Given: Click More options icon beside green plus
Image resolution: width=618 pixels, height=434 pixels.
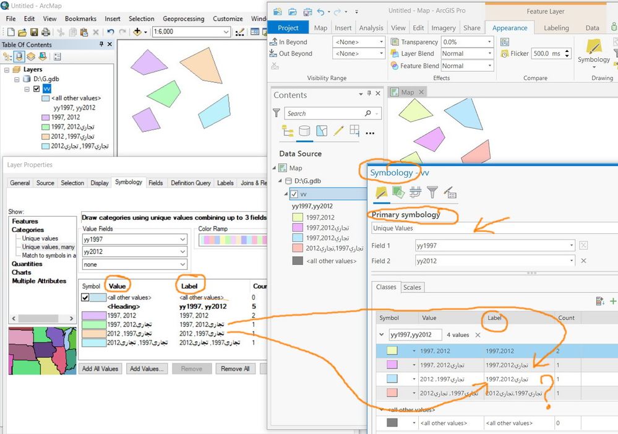Looking at the screenshot, I should tap(600, 302).
